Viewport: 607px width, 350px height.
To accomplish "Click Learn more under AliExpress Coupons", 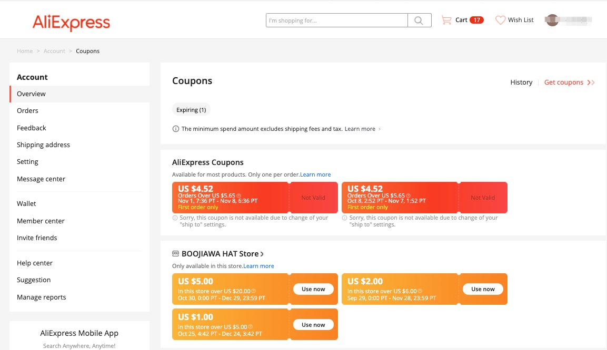I will pos(315,174).
